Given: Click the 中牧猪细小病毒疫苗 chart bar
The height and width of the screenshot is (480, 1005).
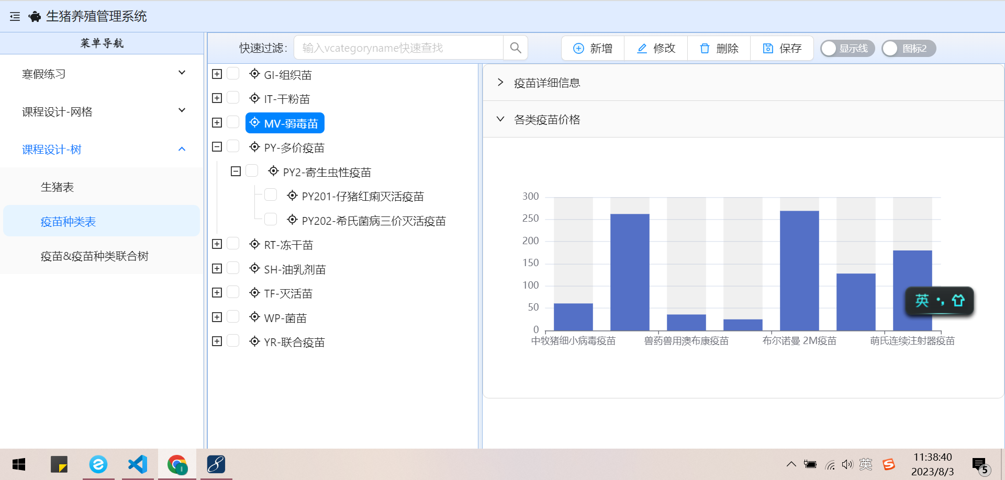Looking at the screenshot, I should click(573, 317).
